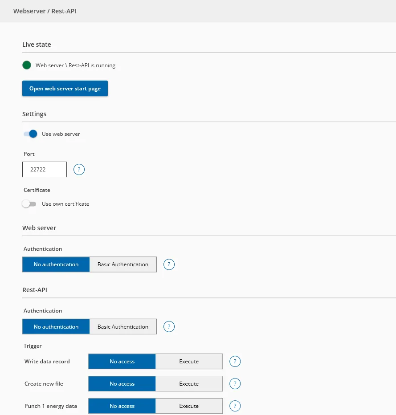Open help icon for Rest-API authentication
Screen dimensions: 396x415
tap(169, 326)
